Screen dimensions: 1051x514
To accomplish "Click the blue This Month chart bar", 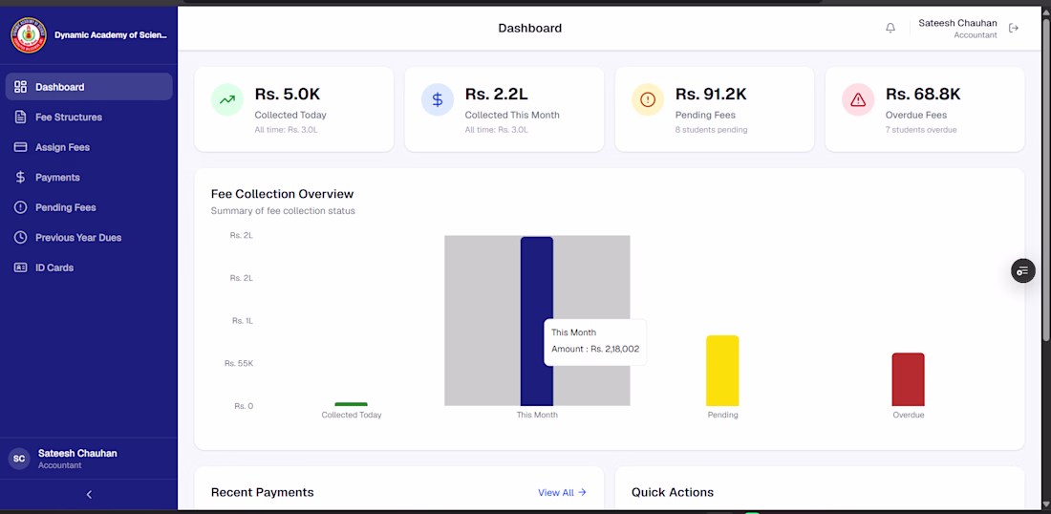I will point(537,321).
